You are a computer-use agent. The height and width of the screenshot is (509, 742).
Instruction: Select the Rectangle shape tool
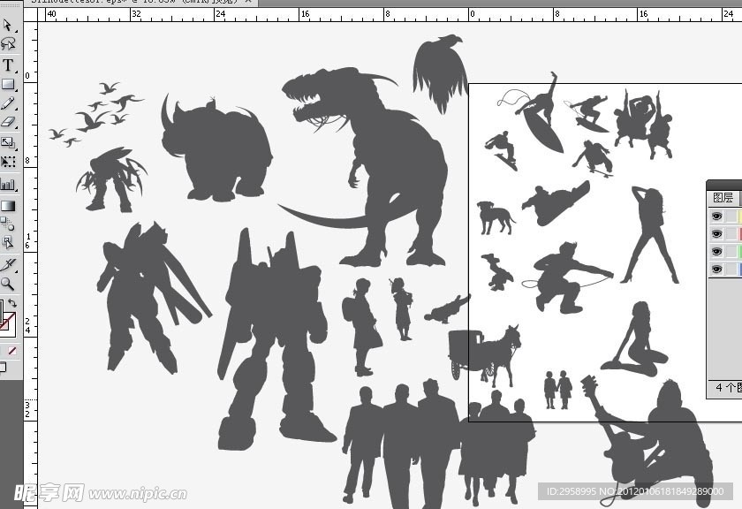point(8,85)
